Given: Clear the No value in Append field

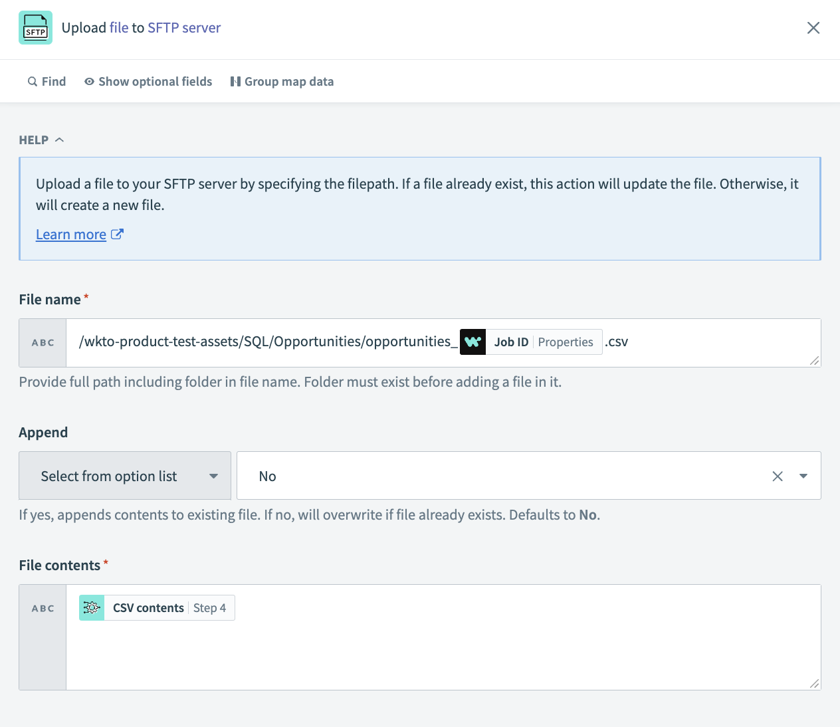Looking at the screenshot, I should pyautogui.click(x=777, y=476).
